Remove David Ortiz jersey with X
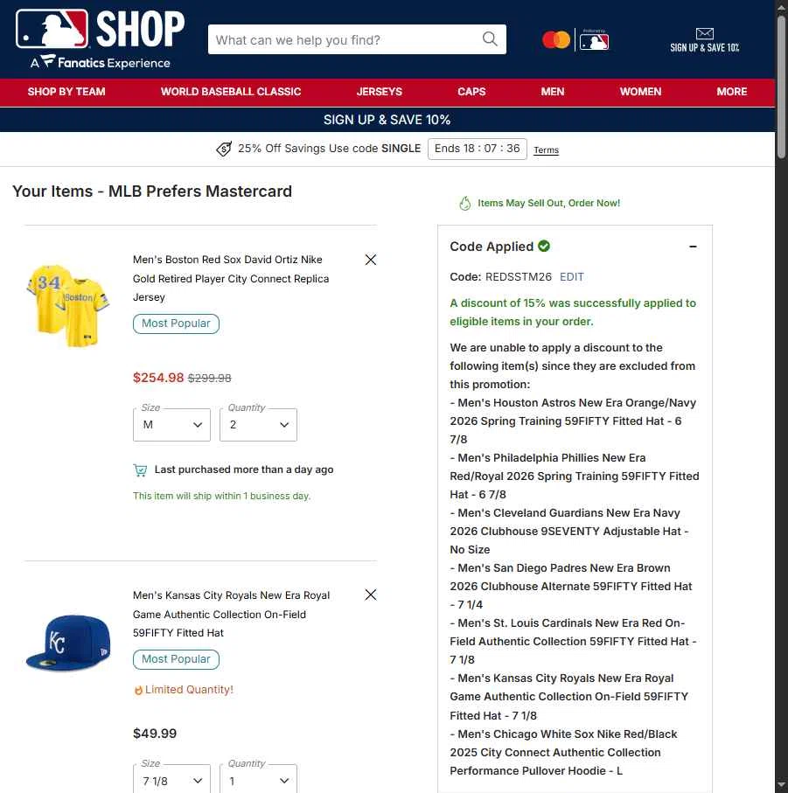The height and width of the screenshot is (793, 788). coord(371,260)
